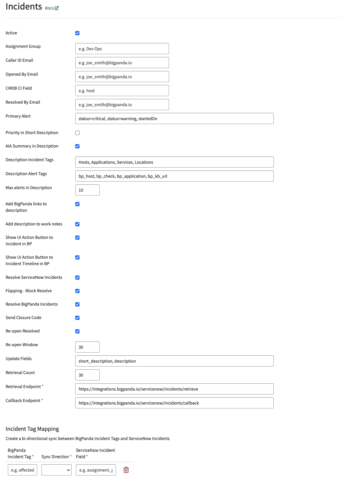Uncheck the Active checkbox
Viewport: 342px width, 478px height.
pos(78,33)
